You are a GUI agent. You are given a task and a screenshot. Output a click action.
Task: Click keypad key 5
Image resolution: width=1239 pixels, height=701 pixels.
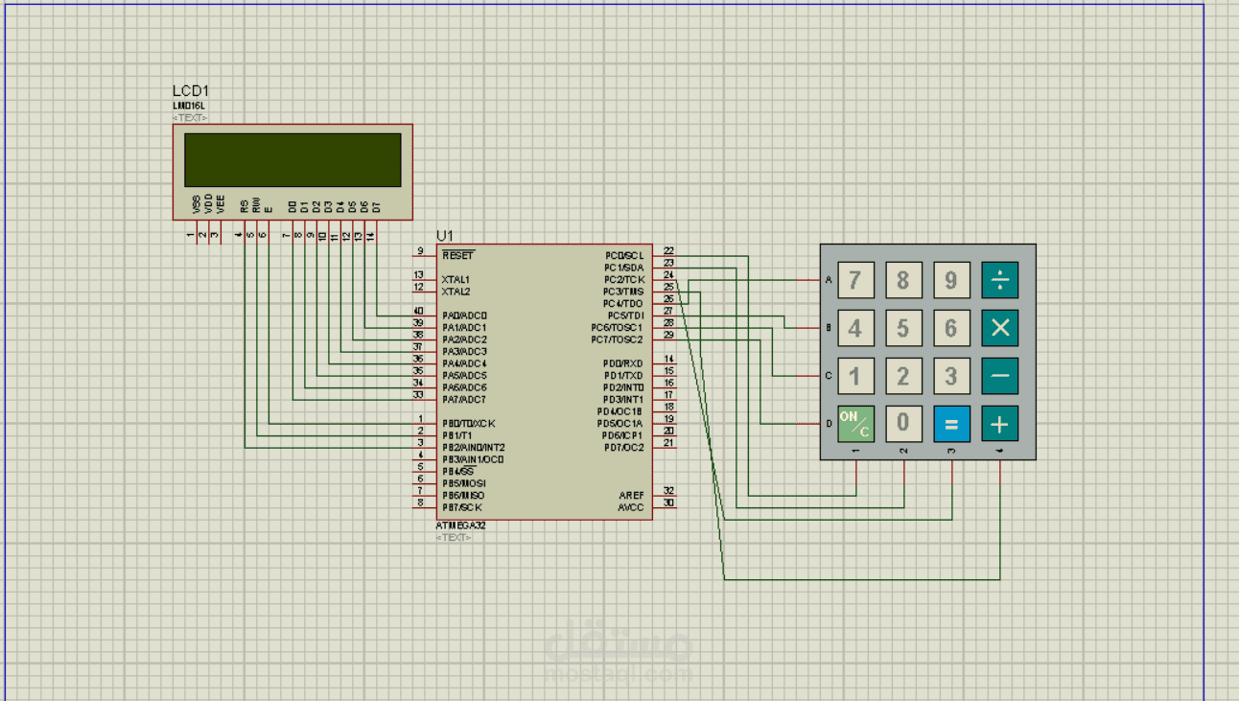[903, 329]
